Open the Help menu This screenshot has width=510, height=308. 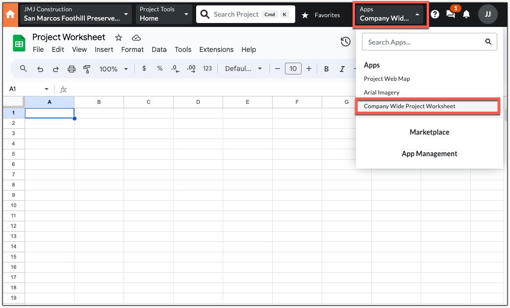coord(249,49)
